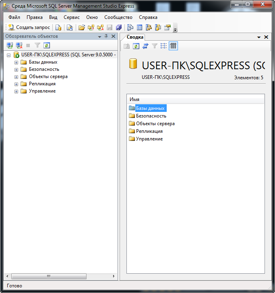Refresh the Сводка summary page
Screen dimensions: 275x293
[136, 46]
